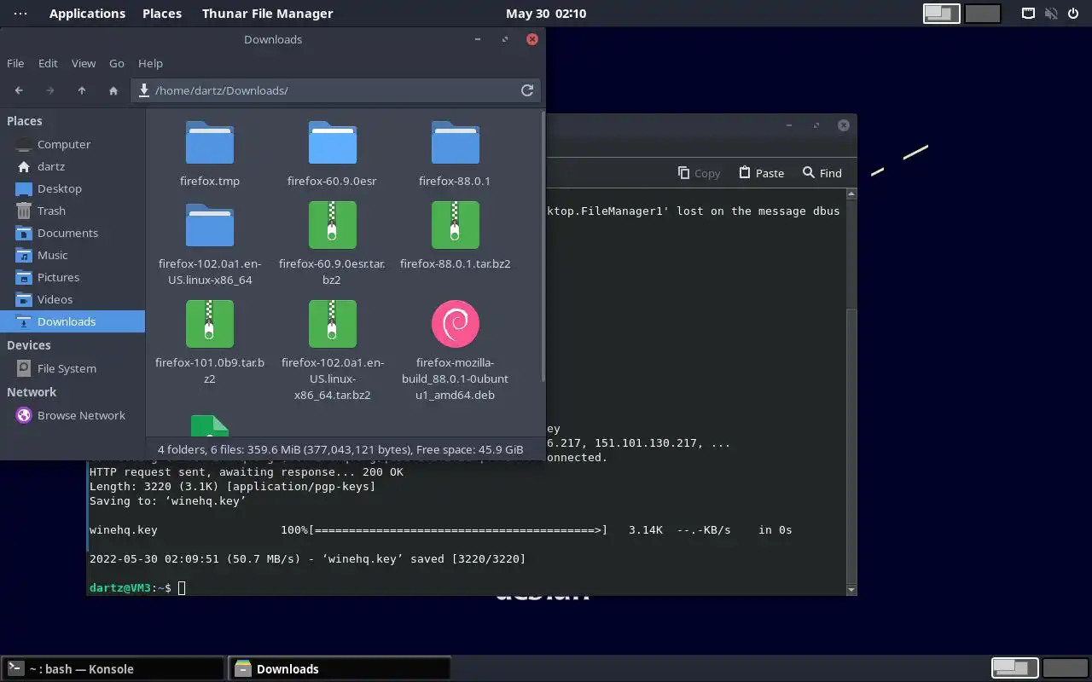This screenshot has height=682, width=1092.
Task: Select firefox-88.0.1.tar.bz2 archive icon
Action: (455, 225)
